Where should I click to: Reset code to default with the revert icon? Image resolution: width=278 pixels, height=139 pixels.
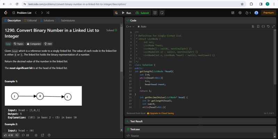[268, 26]
